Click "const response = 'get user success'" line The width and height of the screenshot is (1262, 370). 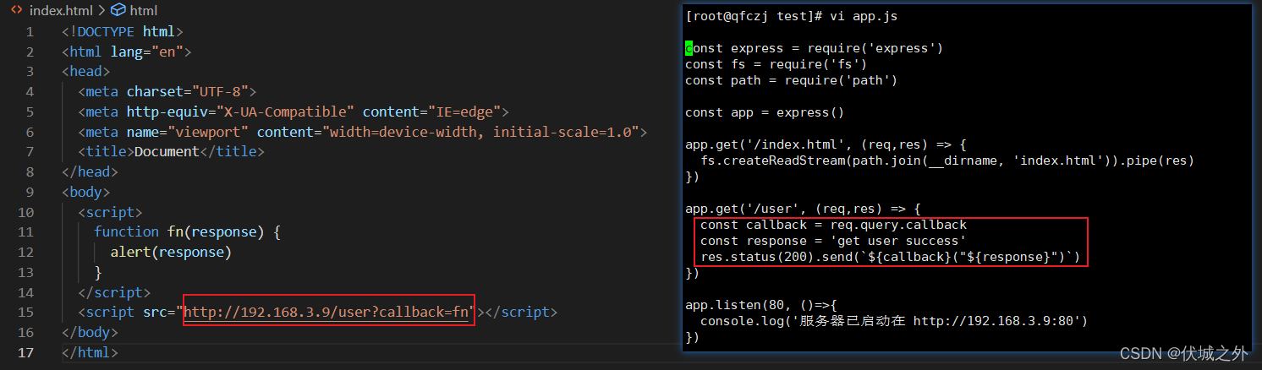click(833, 241)
